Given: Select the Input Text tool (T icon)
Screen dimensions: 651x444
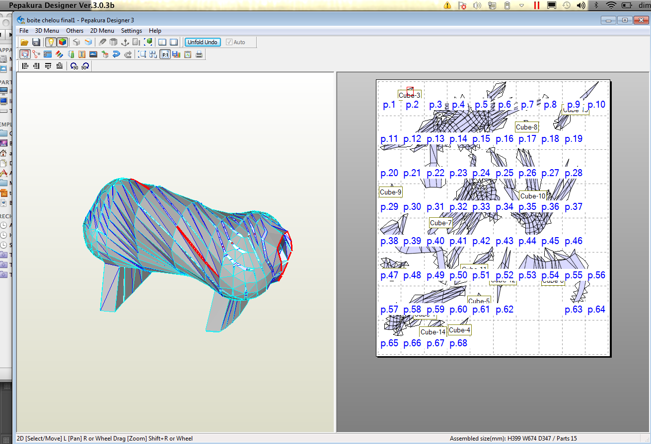Looking at the screenshot, I should [x=81, y=54].
